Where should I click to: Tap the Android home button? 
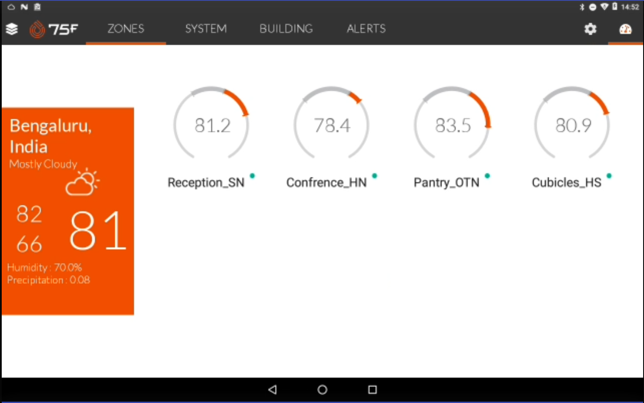[322, 390]
